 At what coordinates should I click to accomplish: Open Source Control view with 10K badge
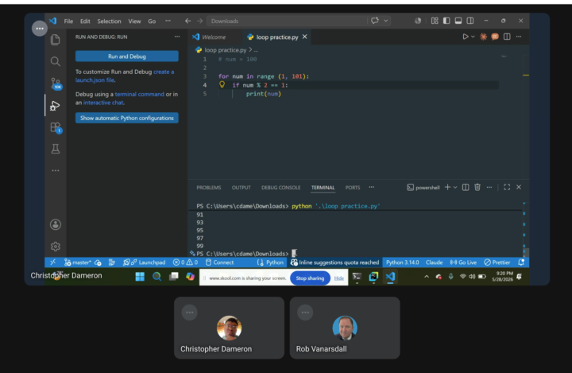click(56, 84)
